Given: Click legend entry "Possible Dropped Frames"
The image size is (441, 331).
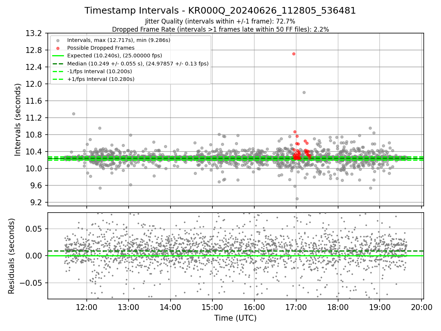Looking at the screenshot, I should [101, 48].
